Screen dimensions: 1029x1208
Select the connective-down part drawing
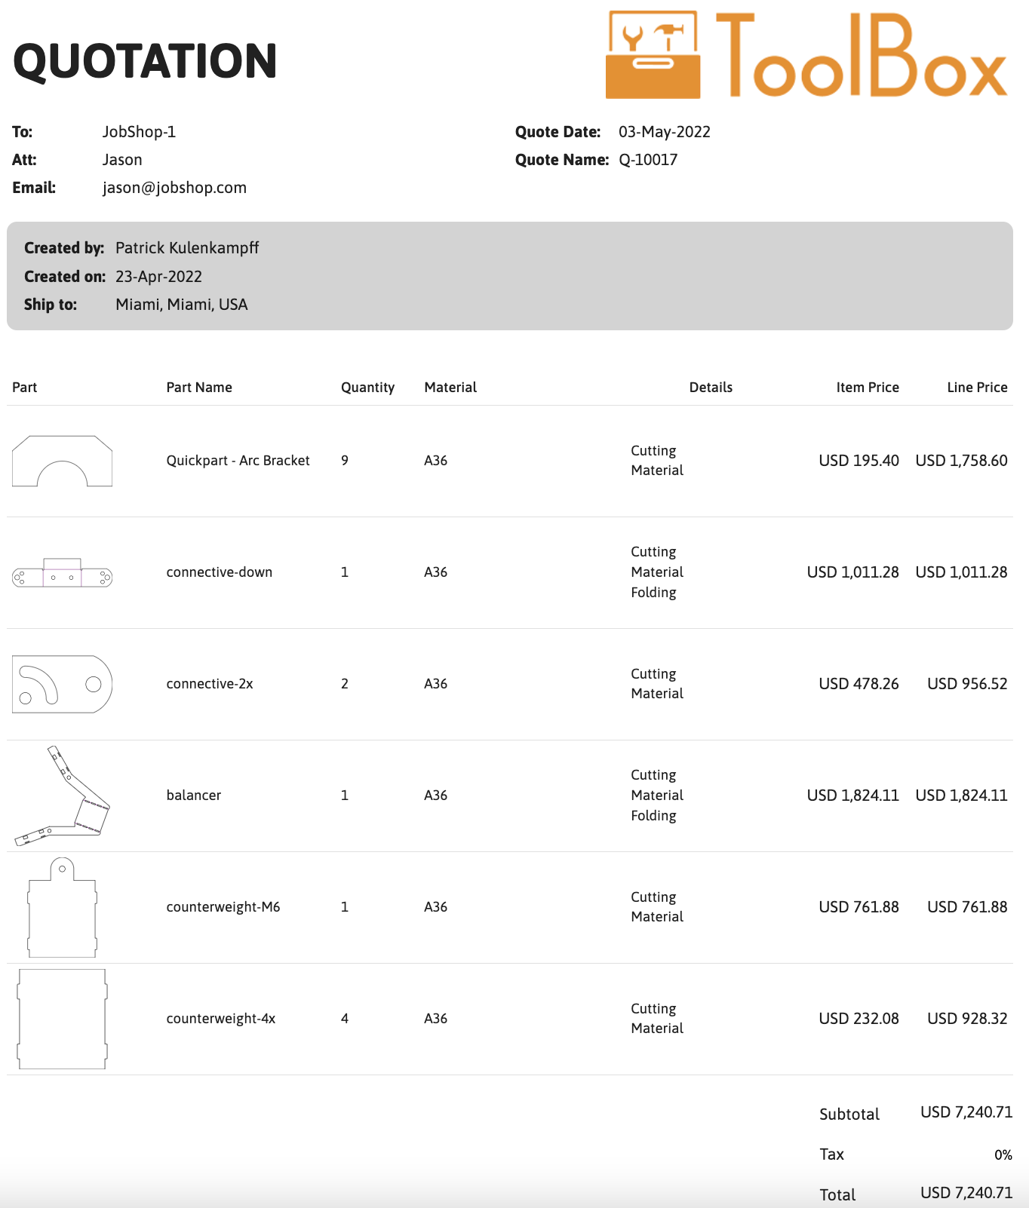click(x=63, y=574)
